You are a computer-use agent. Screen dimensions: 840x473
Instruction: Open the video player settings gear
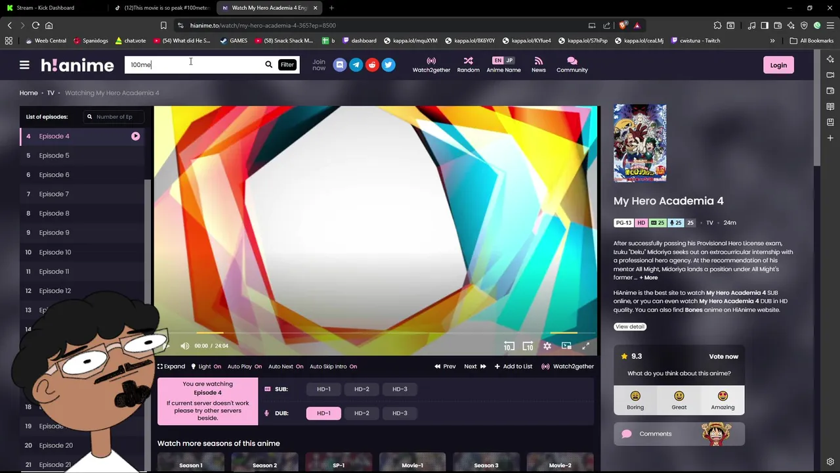547,346
